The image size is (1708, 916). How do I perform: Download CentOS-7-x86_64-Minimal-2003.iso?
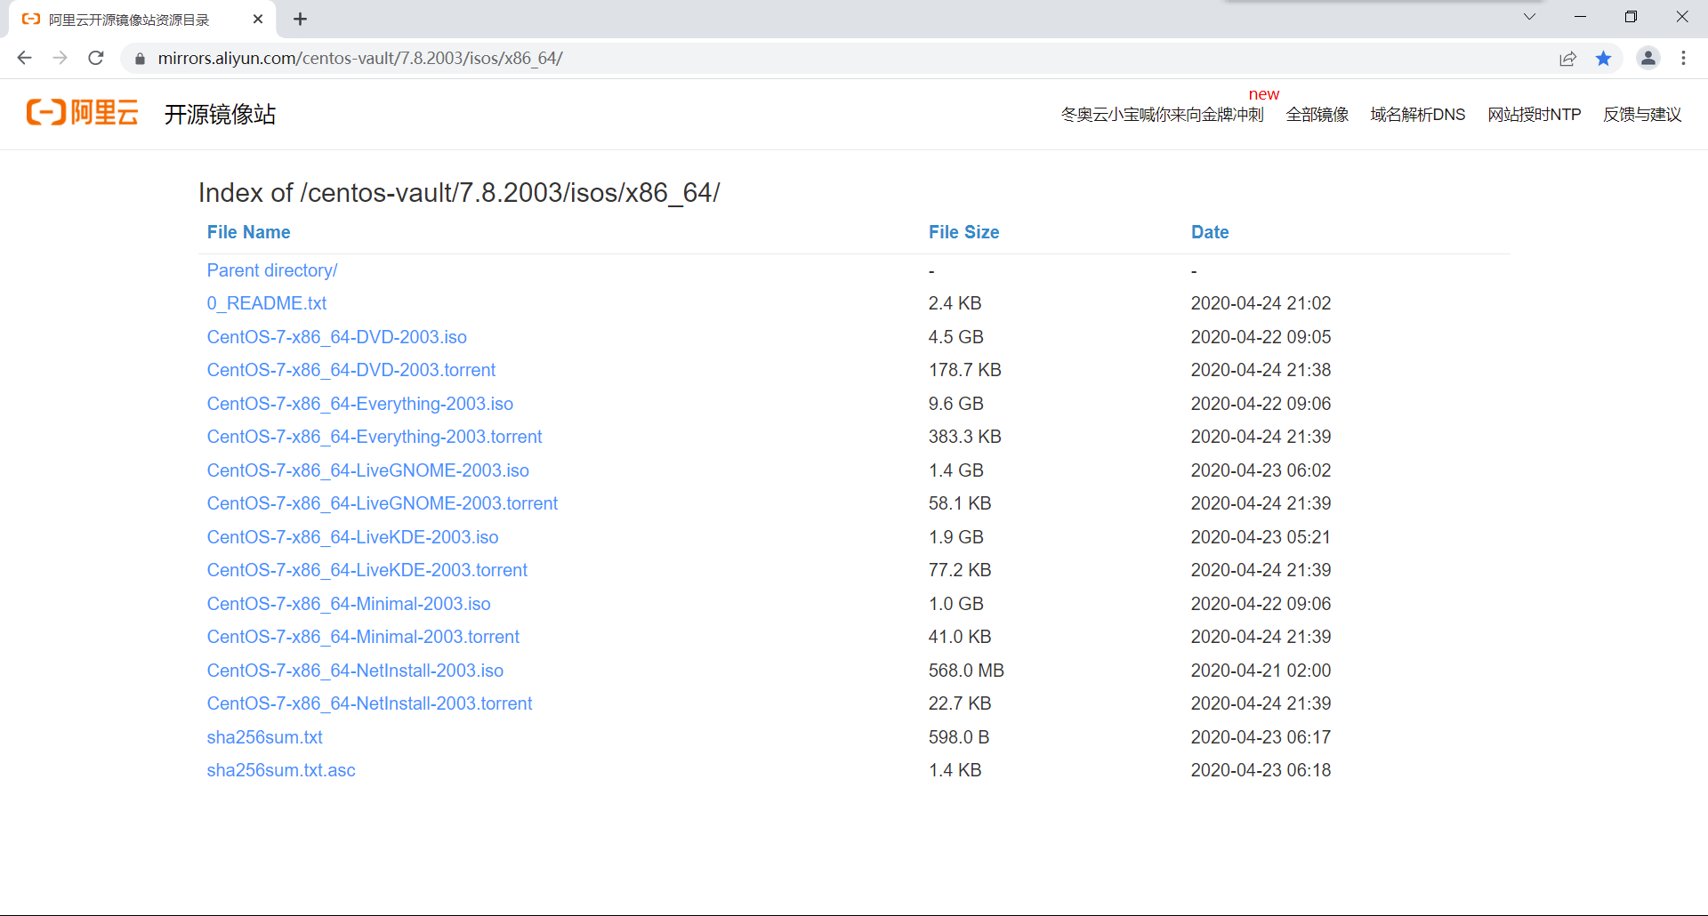pyautogui.click(x=348, y=603)
